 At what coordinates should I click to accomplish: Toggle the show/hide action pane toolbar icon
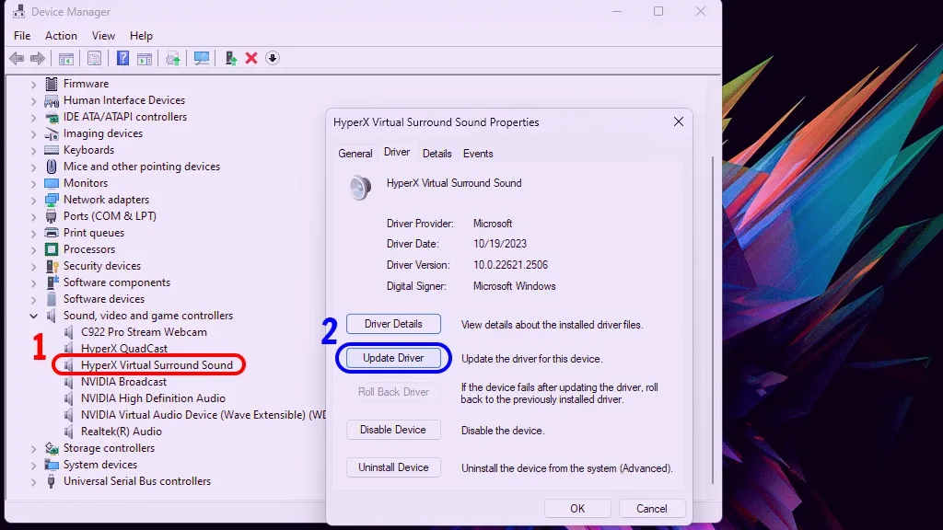[145, 58]
